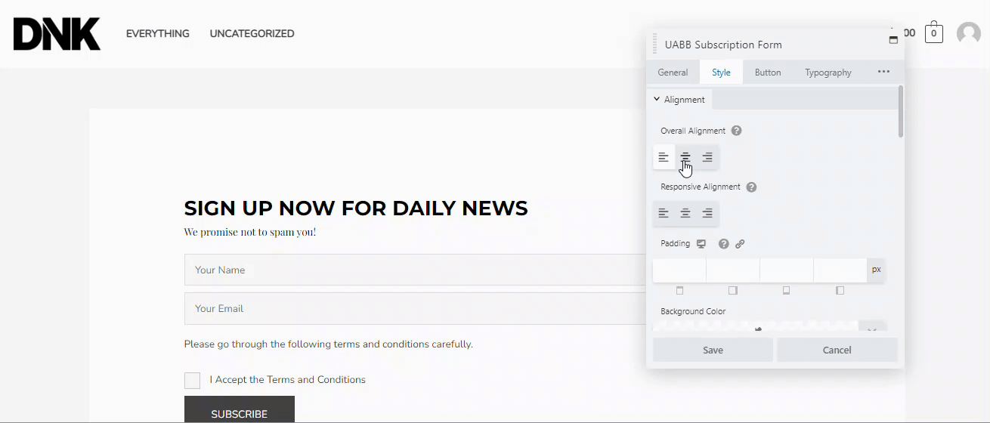Check Accept Terms and Conditions box
This screenshot has width=990, height=423.
coord(192,380)
